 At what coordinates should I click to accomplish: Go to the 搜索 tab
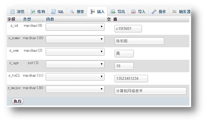[x=77, y=12]
